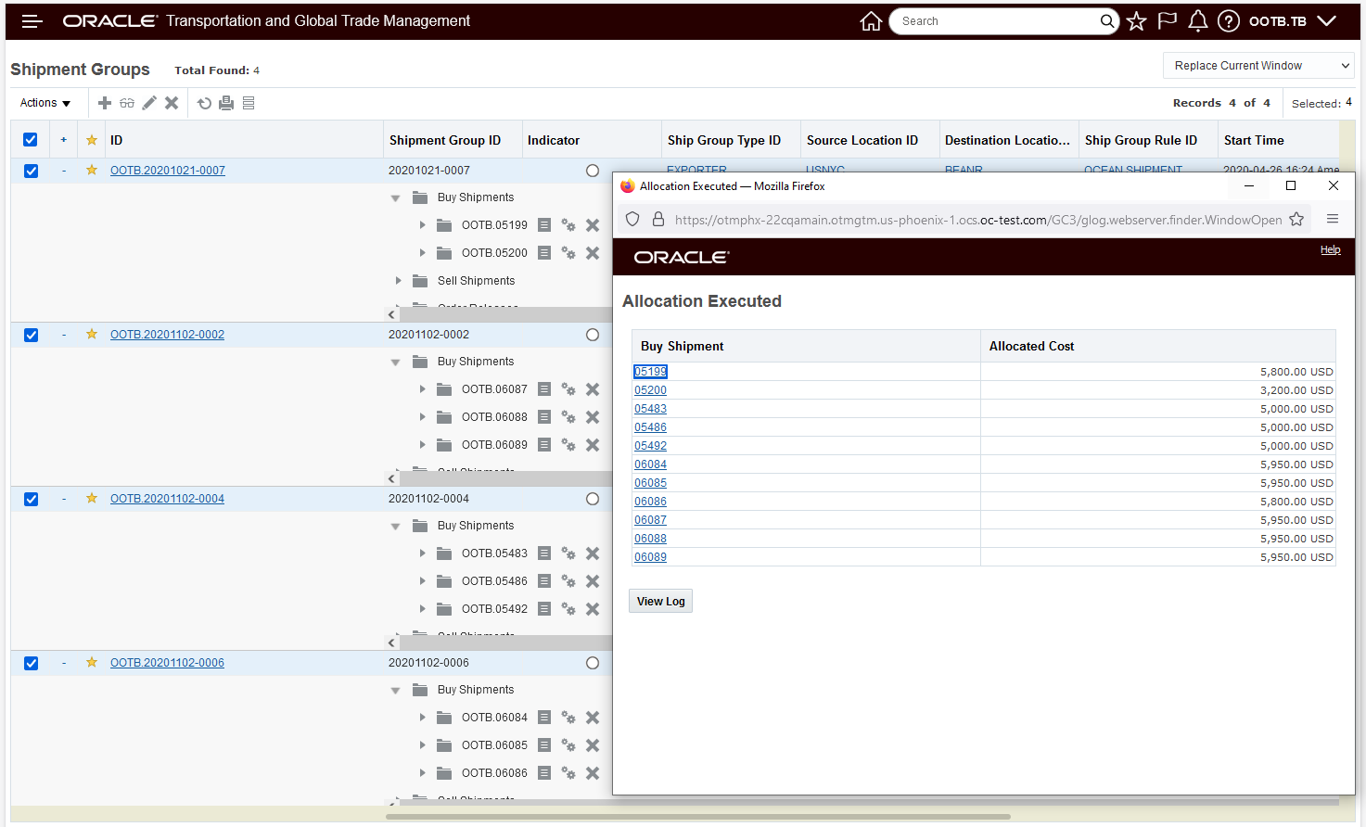The image size is (1366, 827).
Task: Click the bottom horizontal scrollbar
Action: click(698, 817)
